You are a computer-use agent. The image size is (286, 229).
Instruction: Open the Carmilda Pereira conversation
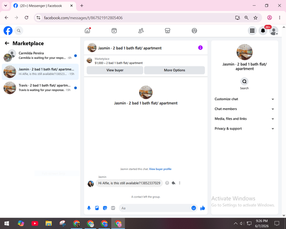[40, 56]
